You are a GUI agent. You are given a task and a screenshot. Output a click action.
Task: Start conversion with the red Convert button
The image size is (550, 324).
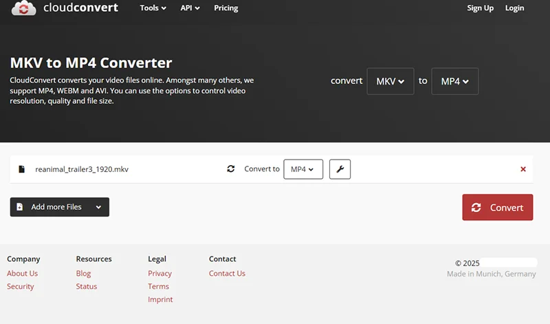pos(497,208)
